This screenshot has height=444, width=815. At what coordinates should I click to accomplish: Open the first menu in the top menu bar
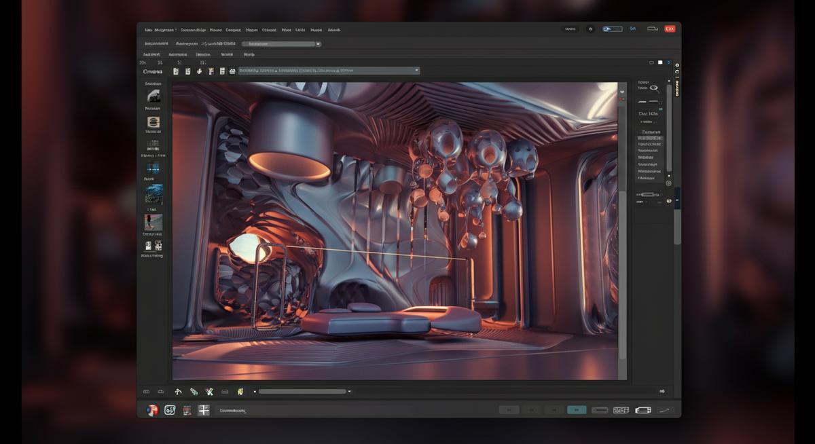coord(147,30)
